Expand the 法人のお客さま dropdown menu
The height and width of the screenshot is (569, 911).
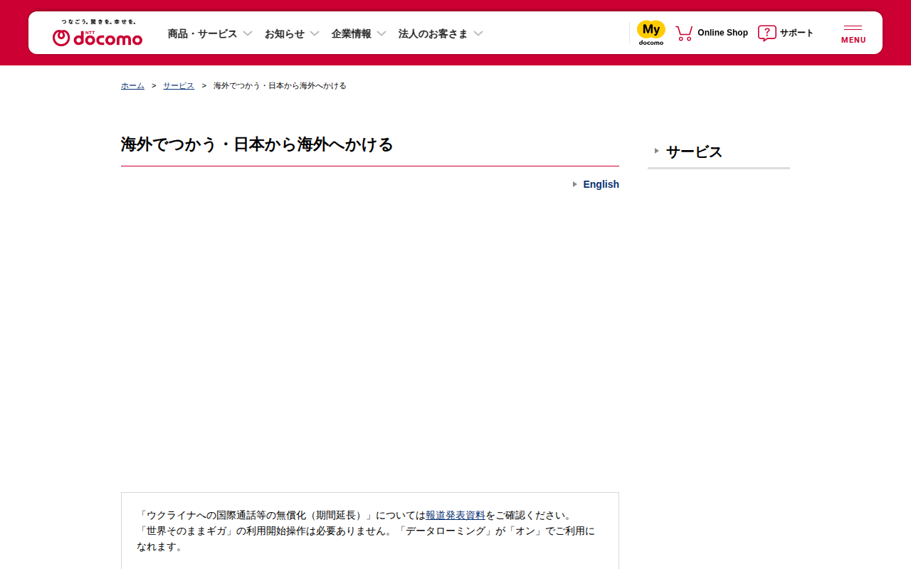[441, 33]
